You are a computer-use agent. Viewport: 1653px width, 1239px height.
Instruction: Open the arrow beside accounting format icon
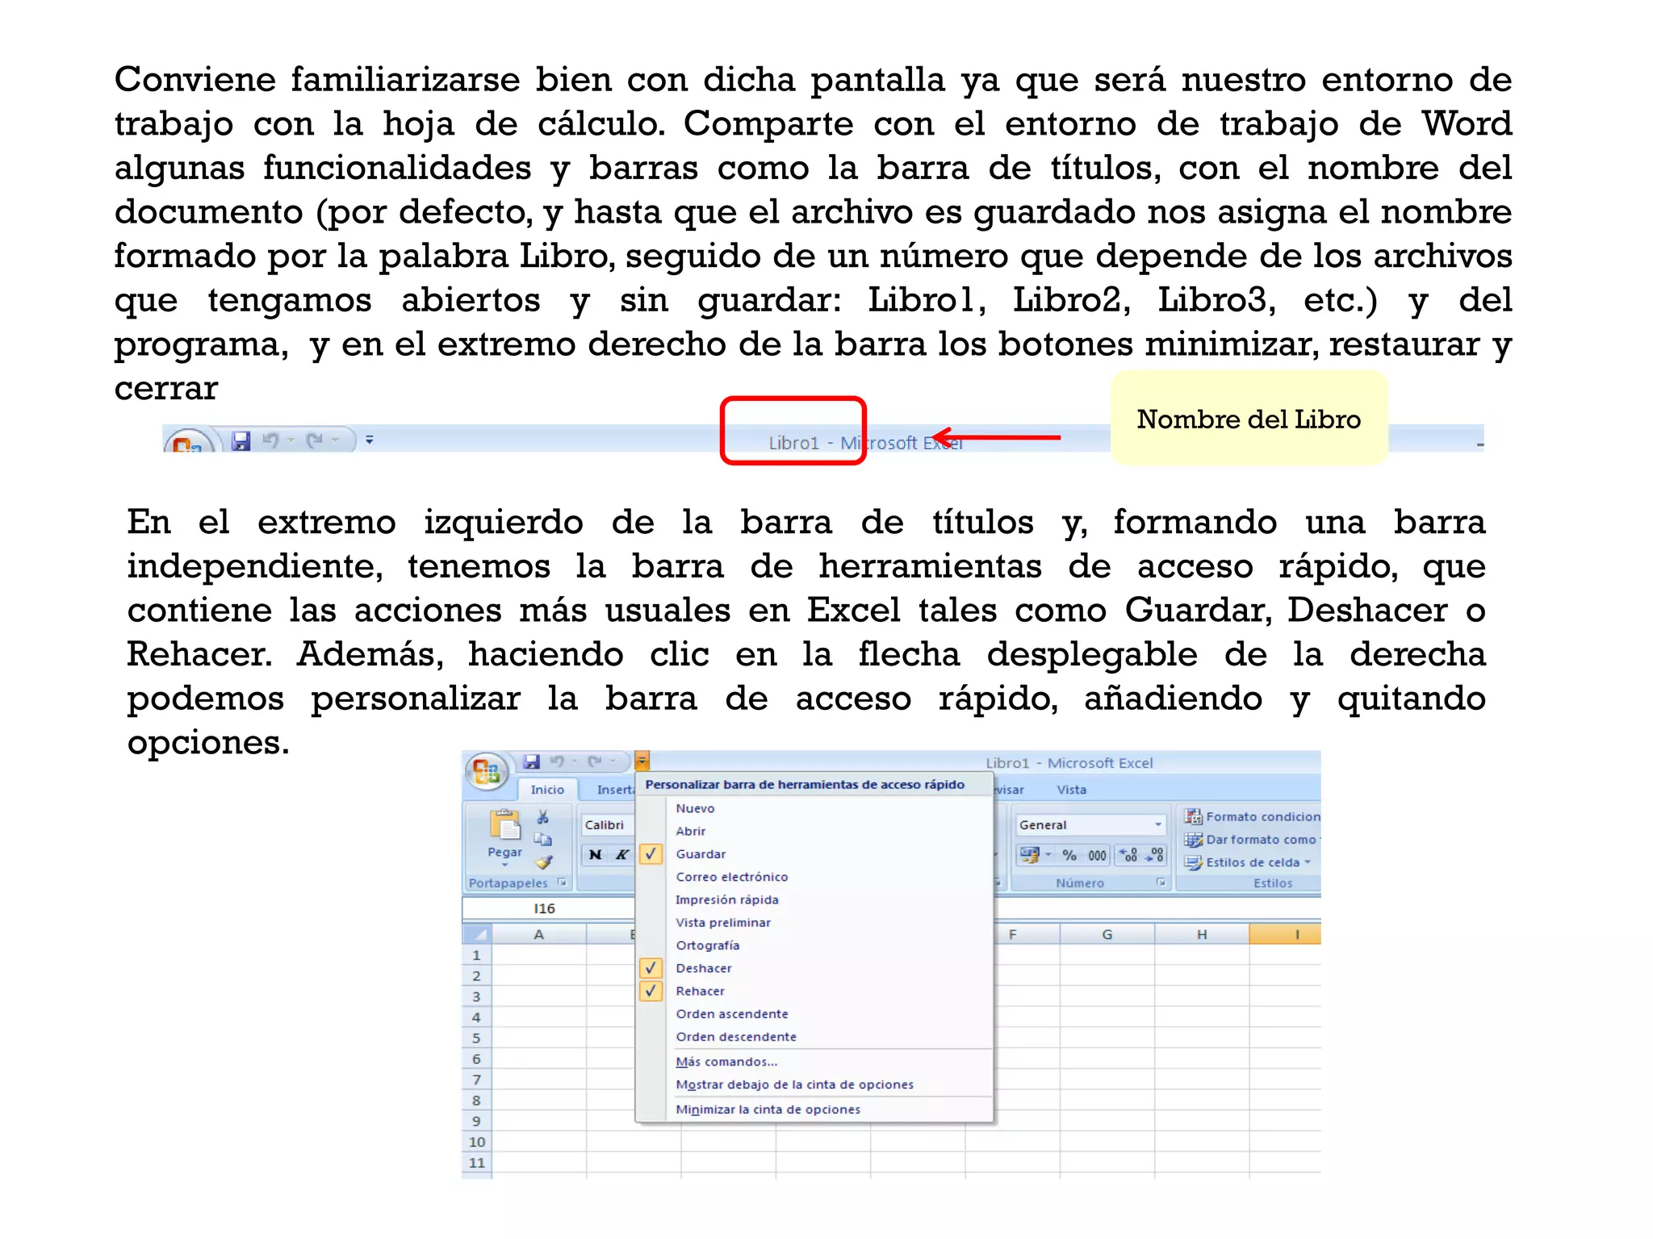(x=1048, y=854)
